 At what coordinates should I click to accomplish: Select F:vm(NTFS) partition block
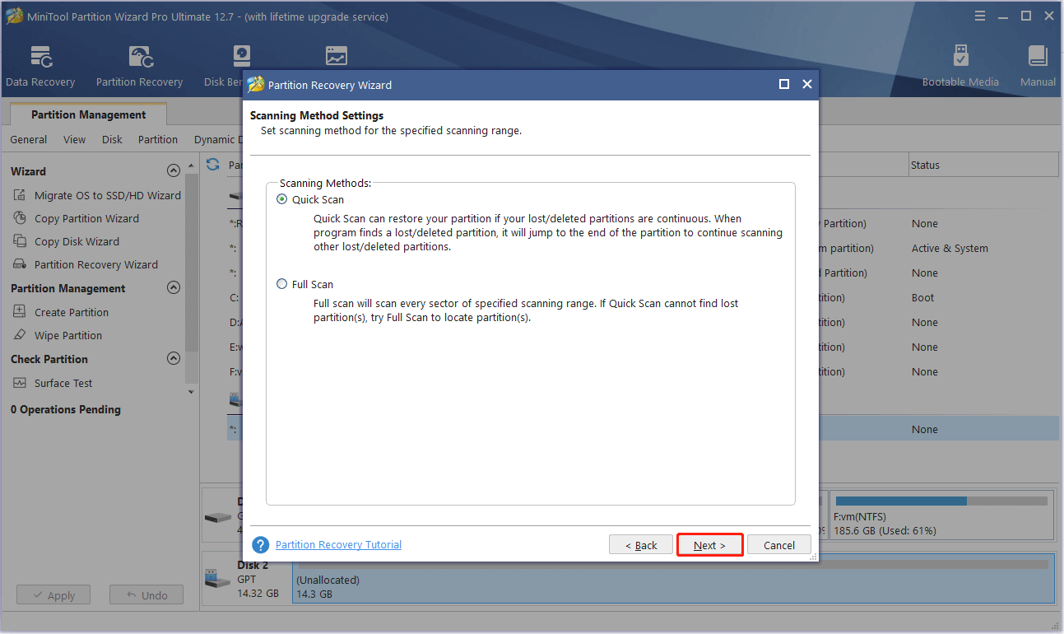coord(941,516)
